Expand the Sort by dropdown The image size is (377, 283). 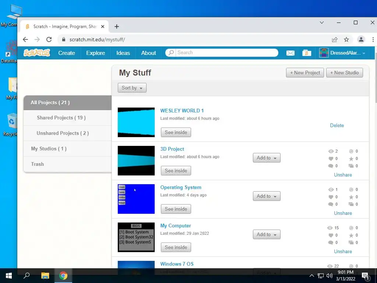tap(132, 88)
